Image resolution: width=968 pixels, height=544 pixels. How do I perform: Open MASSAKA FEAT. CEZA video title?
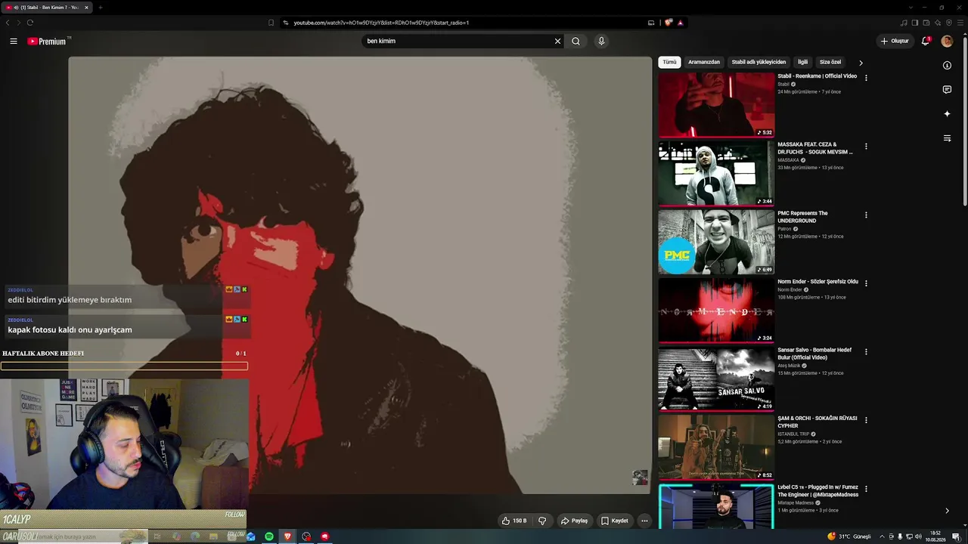(x=815, y=148)
